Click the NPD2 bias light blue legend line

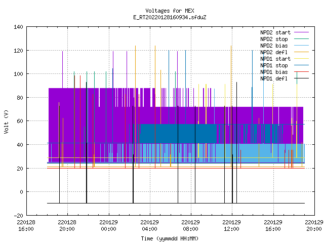pyautogui.click(x=301, y=46)
